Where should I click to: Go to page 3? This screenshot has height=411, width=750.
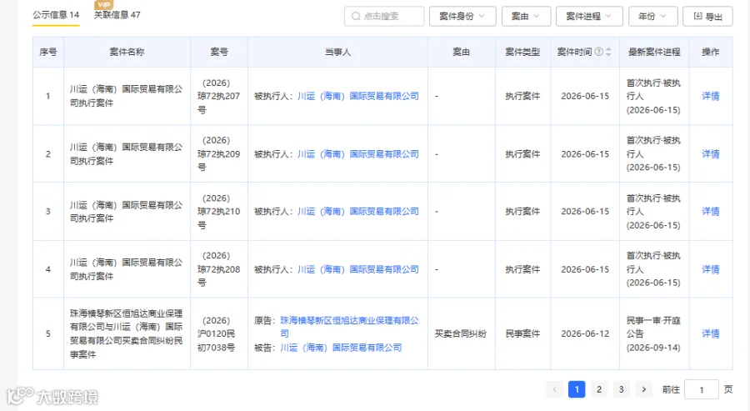(x=622, y=389)
